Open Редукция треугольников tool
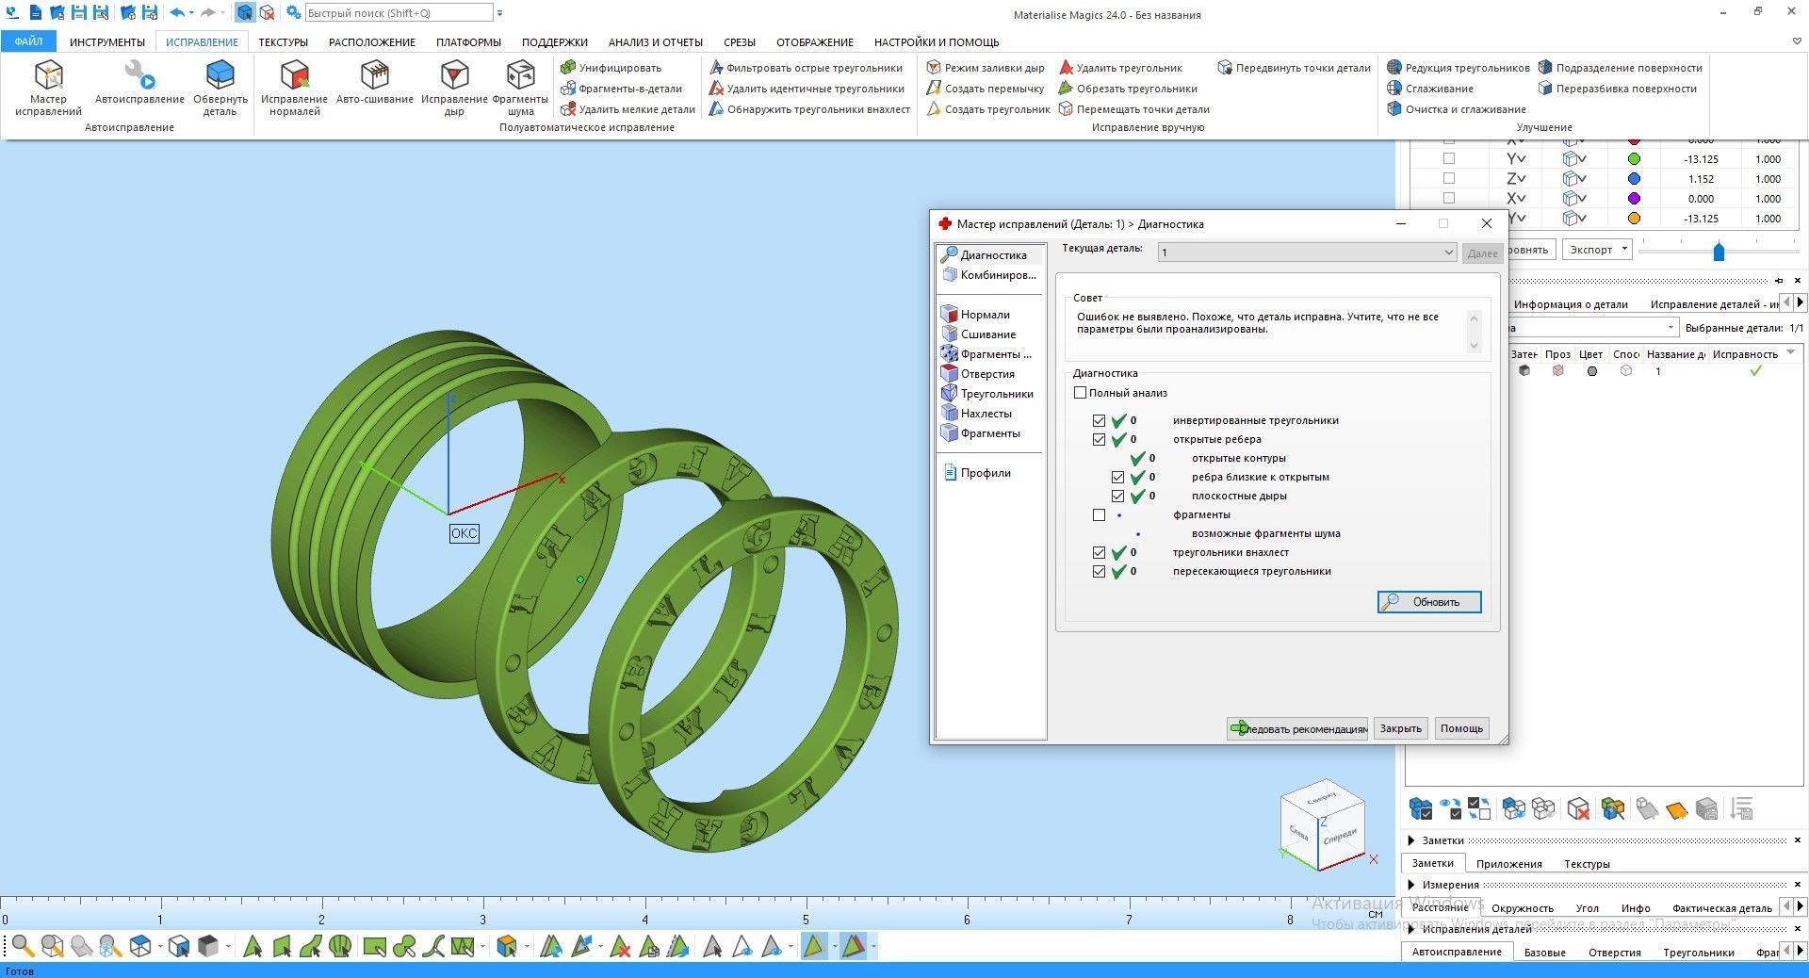 point(1459,68)
